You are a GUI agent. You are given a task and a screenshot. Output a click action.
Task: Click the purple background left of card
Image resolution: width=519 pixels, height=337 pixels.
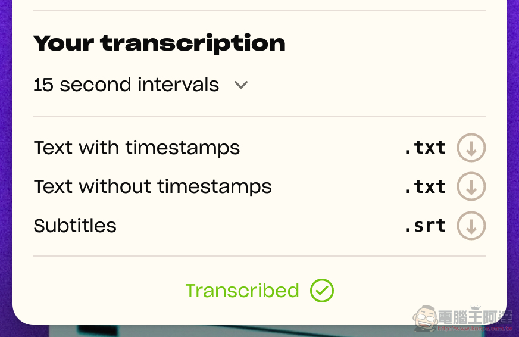(x=5, y=167)
